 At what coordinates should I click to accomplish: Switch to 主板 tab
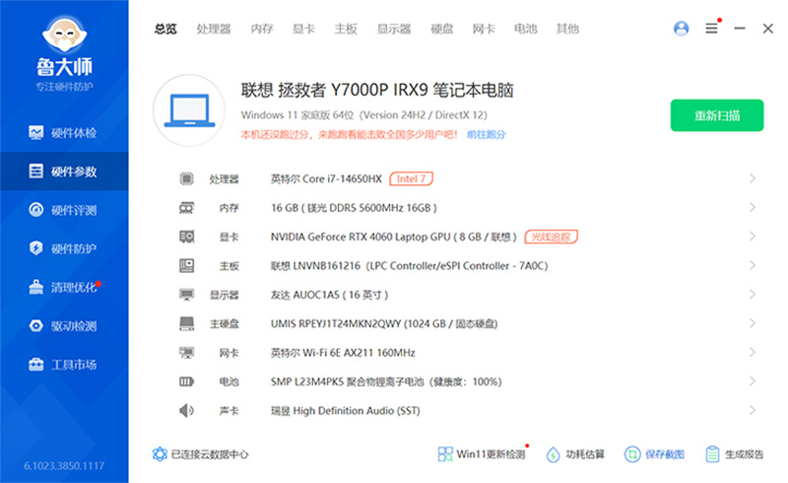click(346, 30)
